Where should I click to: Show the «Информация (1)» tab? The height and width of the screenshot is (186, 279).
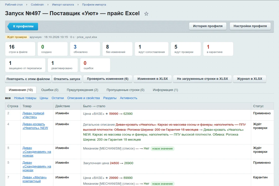point(165,90)
